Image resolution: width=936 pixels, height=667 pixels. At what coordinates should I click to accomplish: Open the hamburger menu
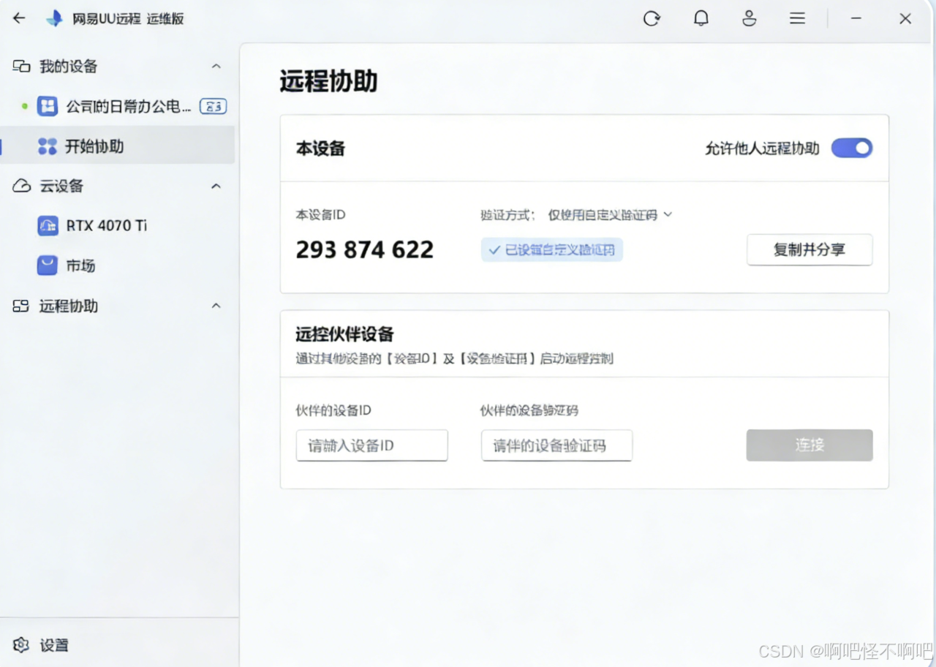[x=797, y=18]
